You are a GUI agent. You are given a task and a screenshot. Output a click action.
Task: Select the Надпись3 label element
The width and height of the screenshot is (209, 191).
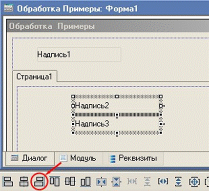click(x=117, y=124)
